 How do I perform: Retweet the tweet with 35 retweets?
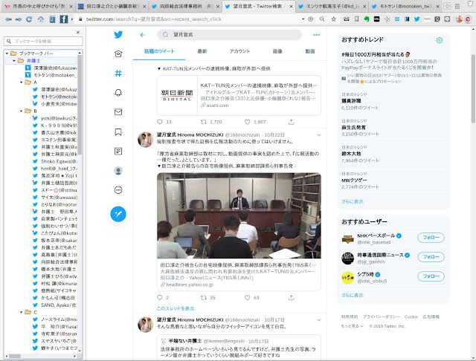tap(204, 297)
